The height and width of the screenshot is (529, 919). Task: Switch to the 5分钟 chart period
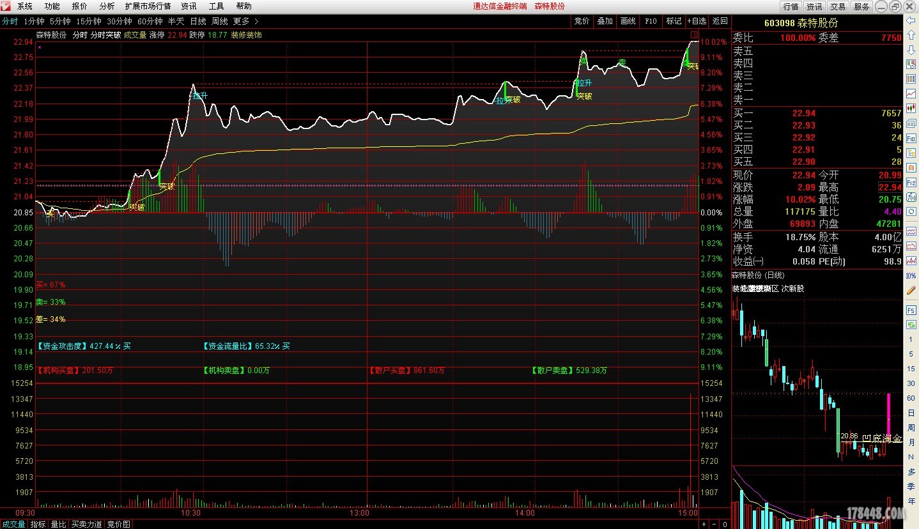point(60,21)
